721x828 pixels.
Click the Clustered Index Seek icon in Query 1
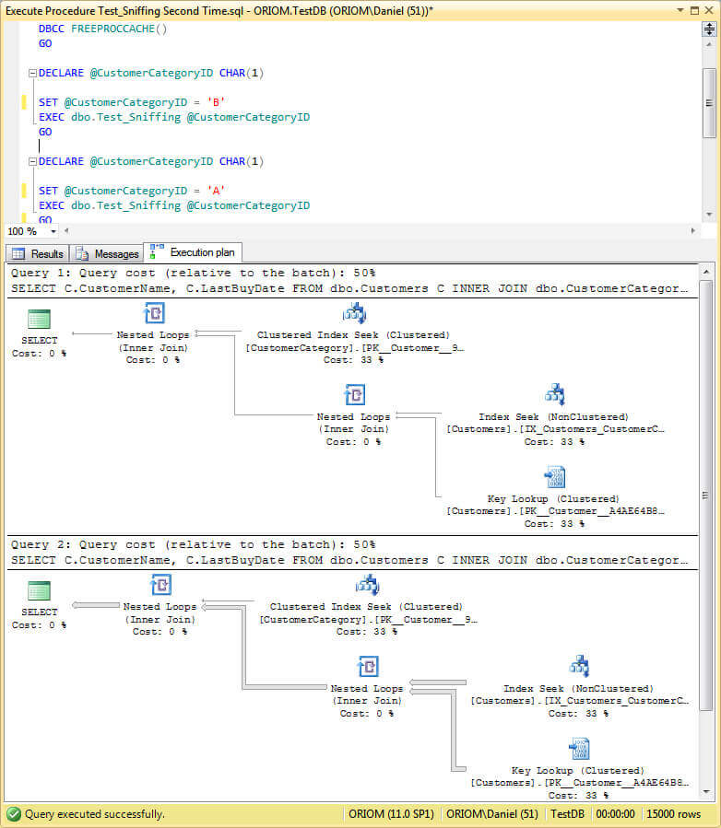(x=354, y=313)
